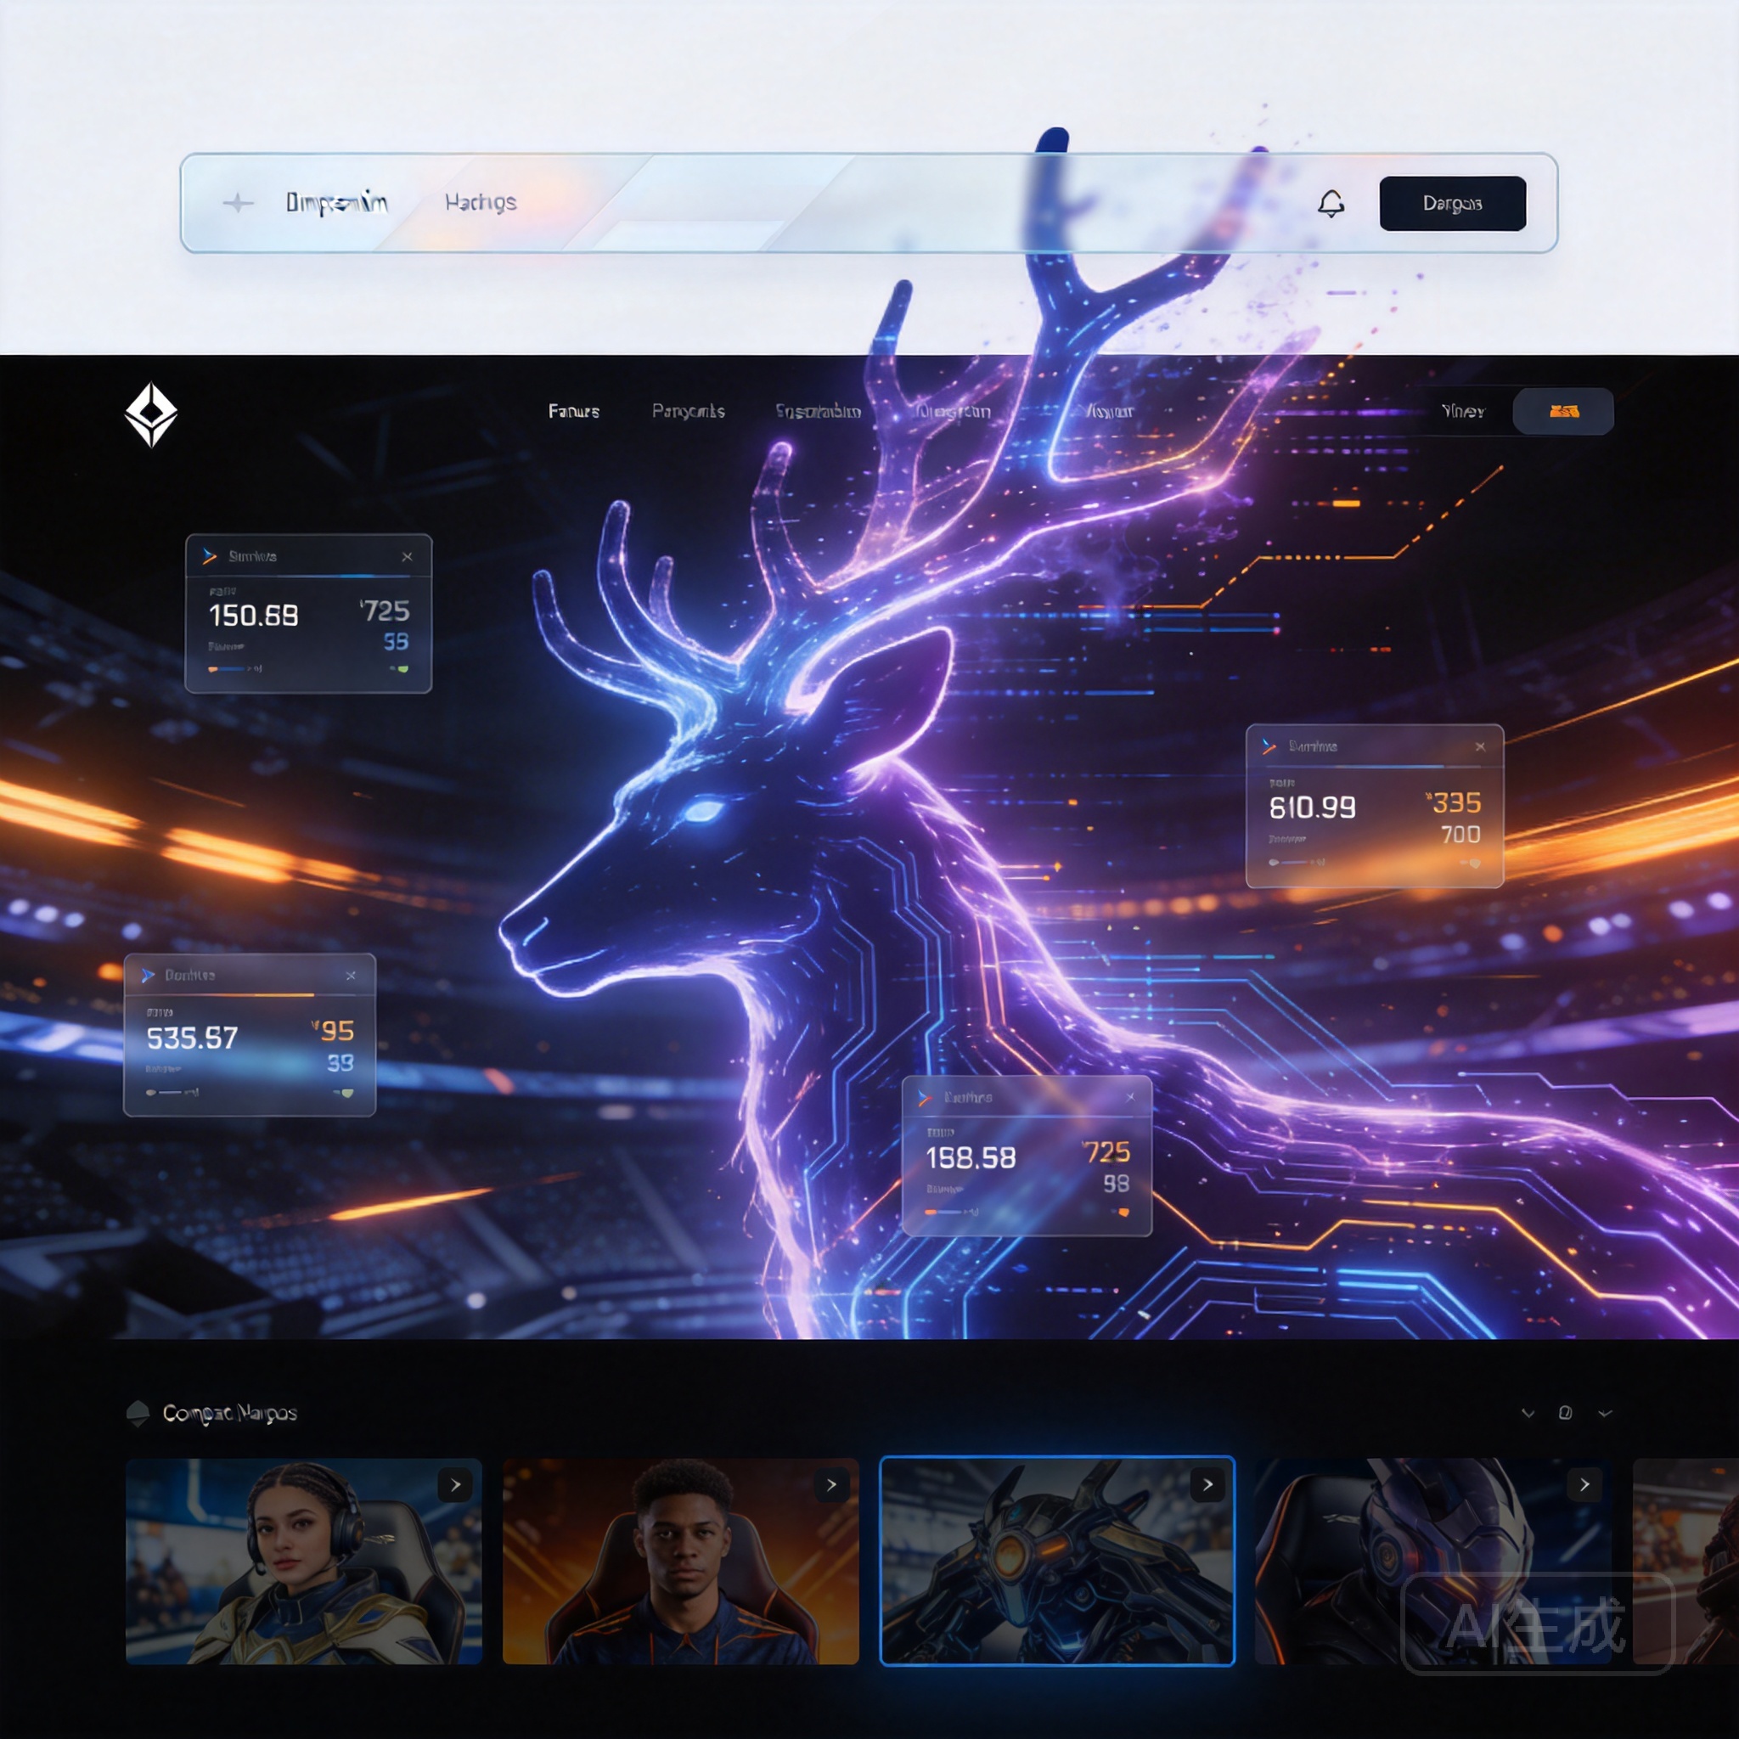Viewport: 1739px width, 1739px height.
Task: Click the diamond logo in the dark navbar
Action: [151, 414]
